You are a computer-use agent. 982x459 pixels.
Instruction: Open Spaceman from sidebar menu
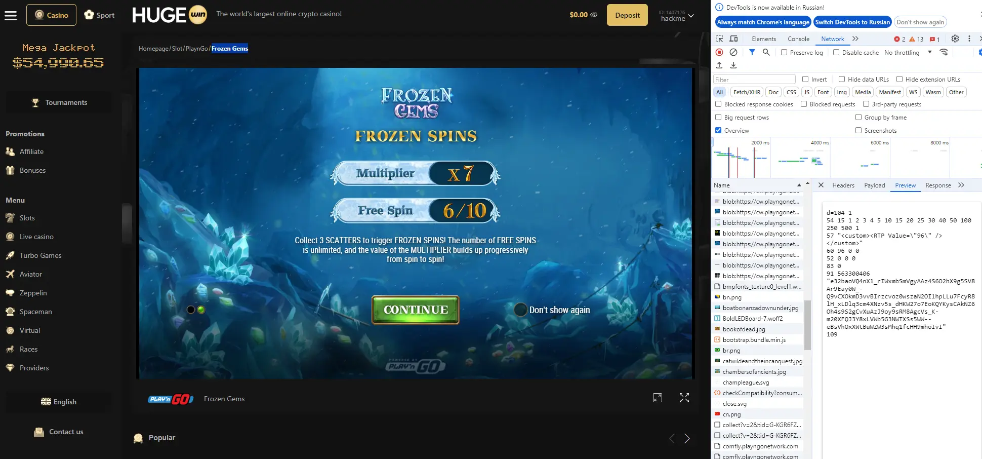(35, 312)
